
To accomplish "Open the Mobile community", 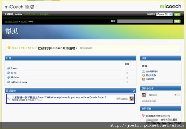I will (x=15, y=77).
